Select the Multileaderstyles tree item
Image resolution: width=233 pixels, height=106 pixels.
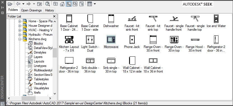(43, 70)
